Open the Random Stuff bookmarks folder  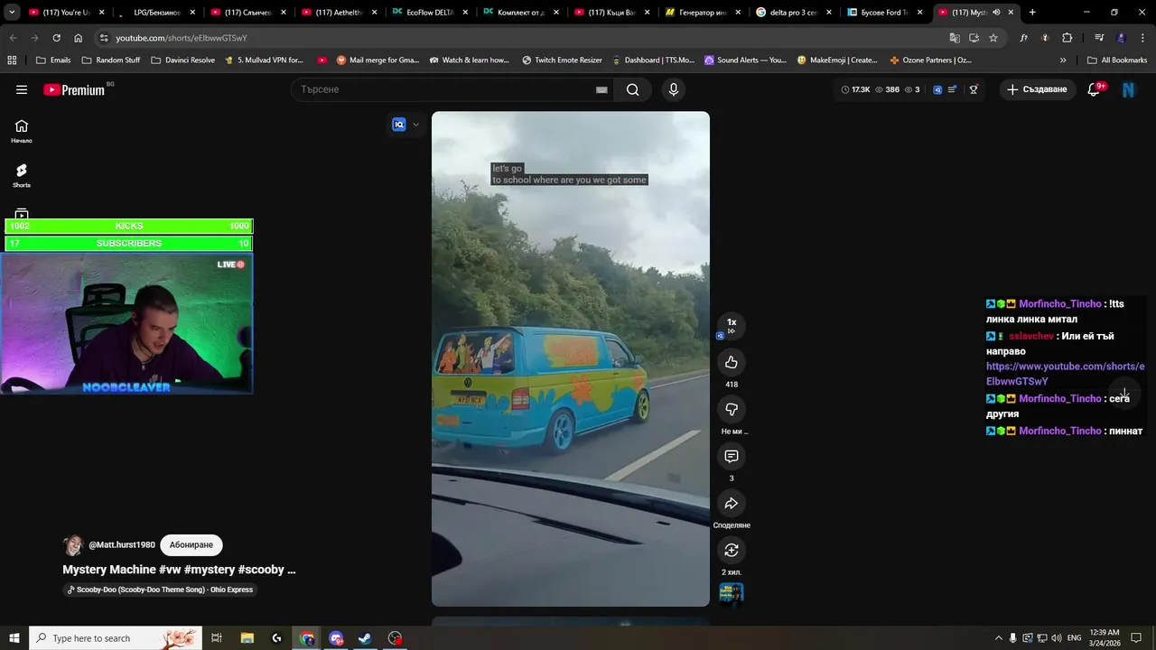click(x=111, y=60)
